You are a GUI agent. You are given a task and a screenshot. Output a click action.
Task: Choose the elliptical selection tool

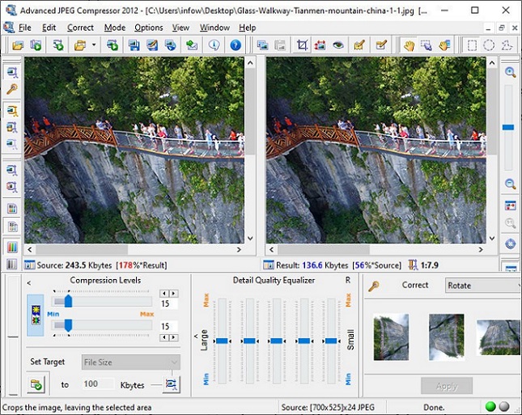[489, 45]
